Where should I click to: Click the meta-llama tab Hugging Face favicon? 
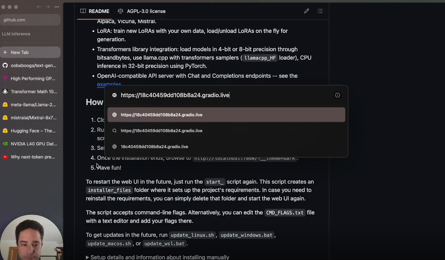(x=5, y=105)
